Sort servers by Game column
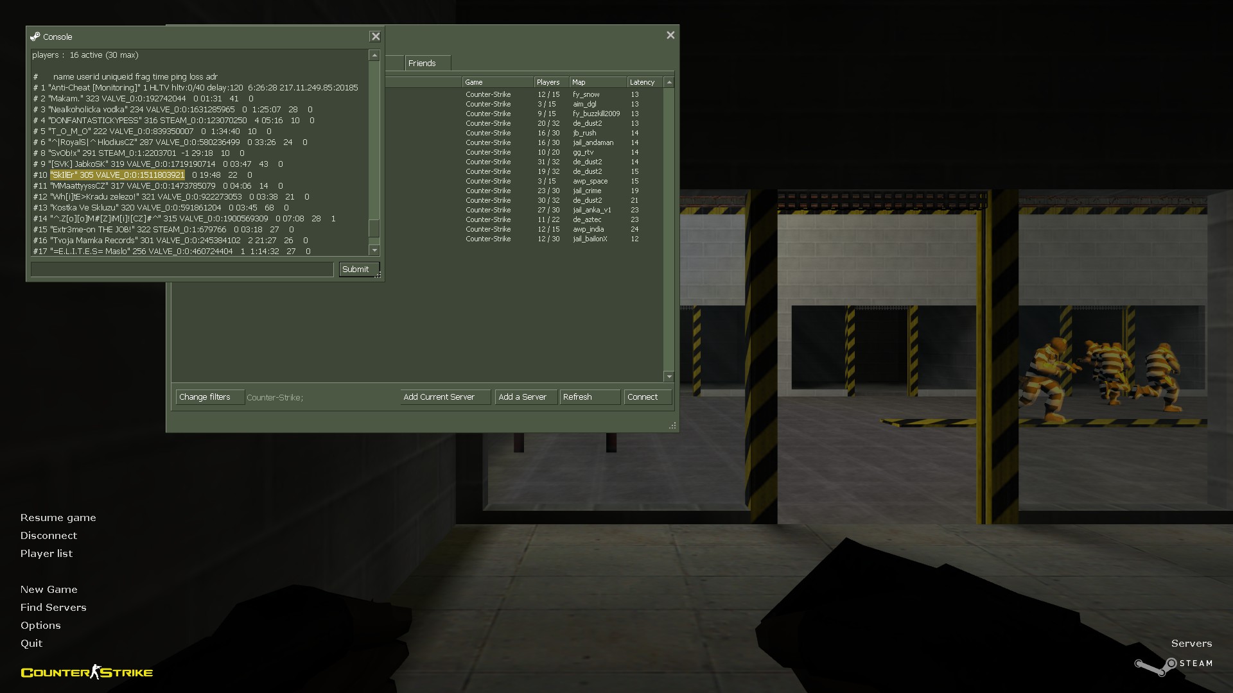 pos(498,82)
